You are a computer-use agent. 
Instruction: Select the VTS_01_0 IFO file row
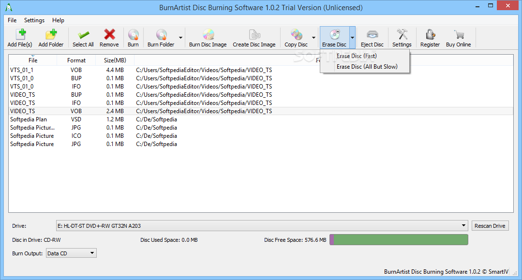261,87
